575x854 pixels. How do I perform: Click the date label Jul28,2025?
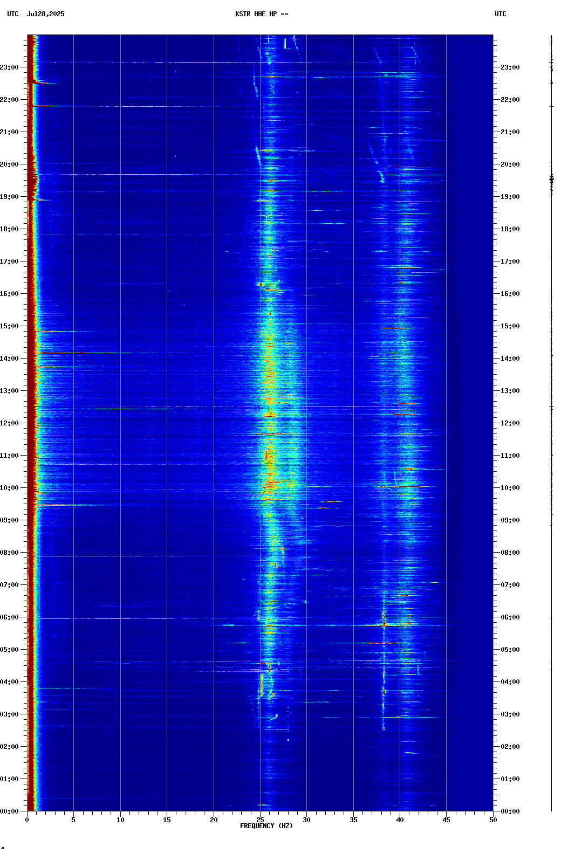(45, 14)
